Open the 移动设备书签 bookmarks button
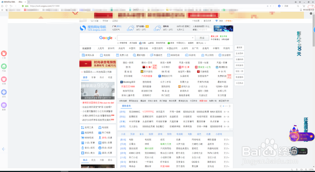This screenshot has width=315, height=172. pyautogui.click(x=307, y=10)
